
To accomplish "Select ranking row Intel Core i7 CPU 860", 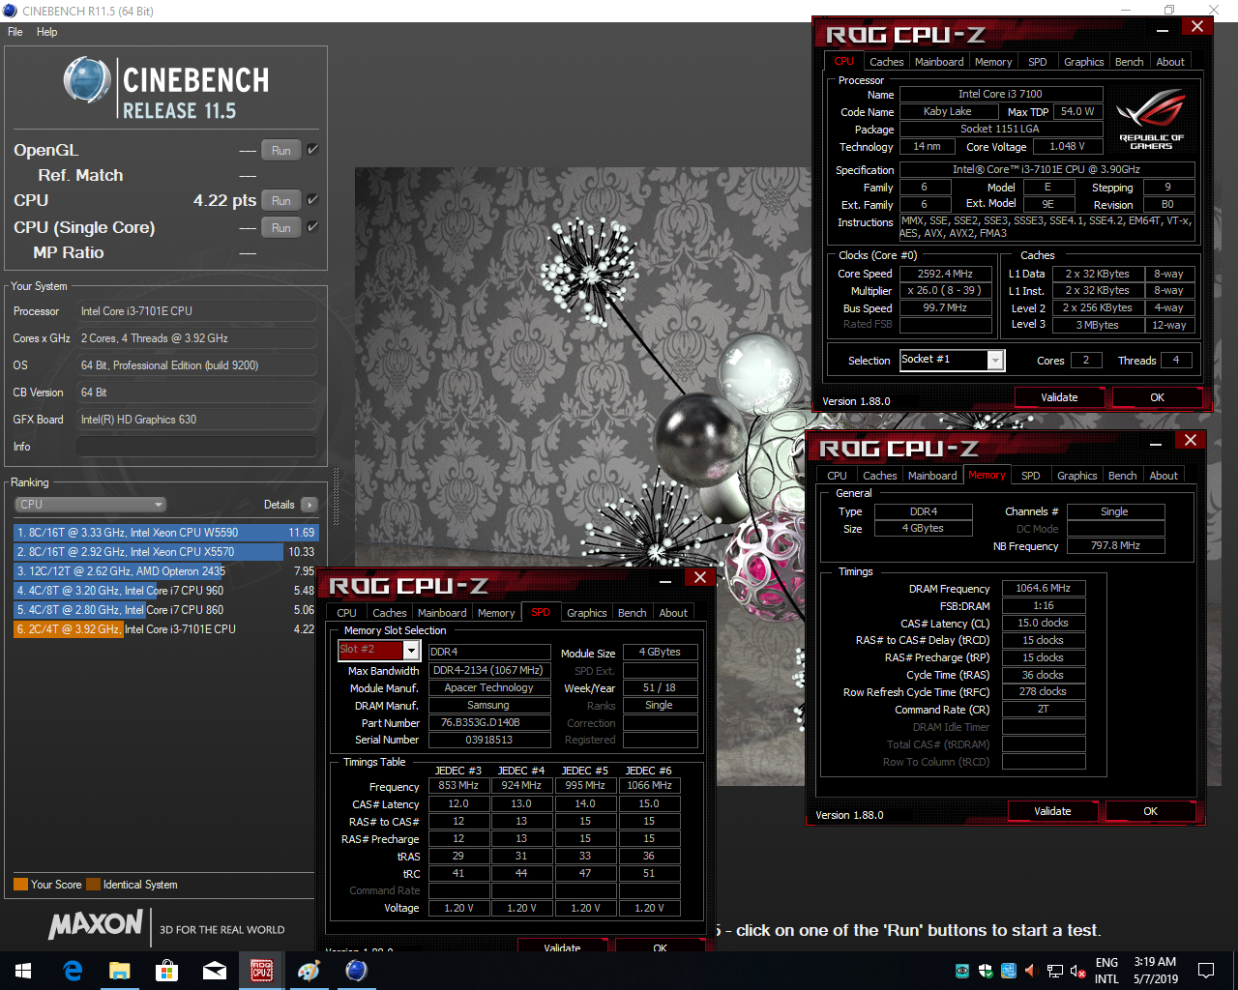I will click(x=164, y=610).
